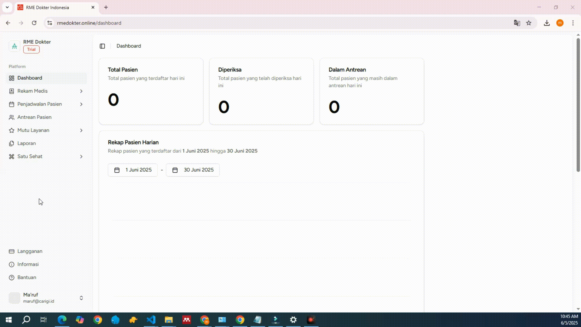The height and width of the screenshot is (327, 581).
Task: Open the 1 Juni 2025 start date picker
Action: click(133, 170)
